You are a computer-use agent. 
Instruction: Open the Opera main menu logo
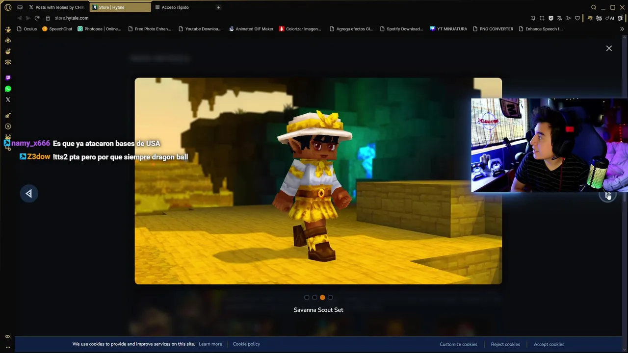[x=8, y=7]
